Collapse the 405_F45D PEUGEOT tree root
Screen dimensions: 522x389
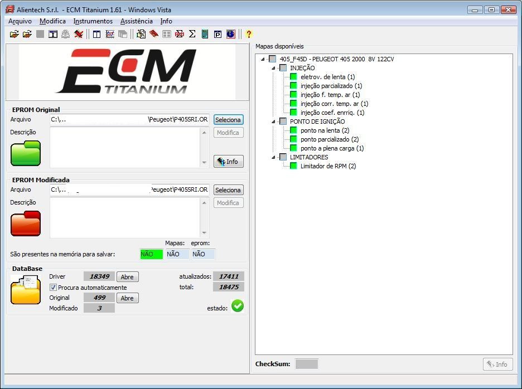[x=263, y=59]
